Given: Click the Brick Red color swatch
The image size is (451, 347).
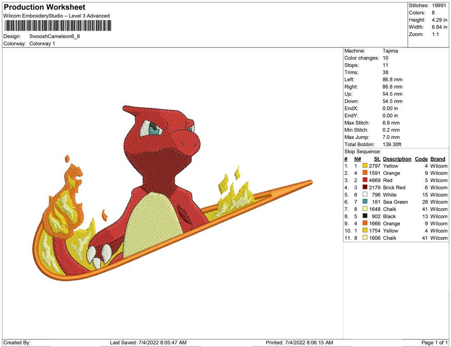Looking at the screenshot, I should click(365, 187).
